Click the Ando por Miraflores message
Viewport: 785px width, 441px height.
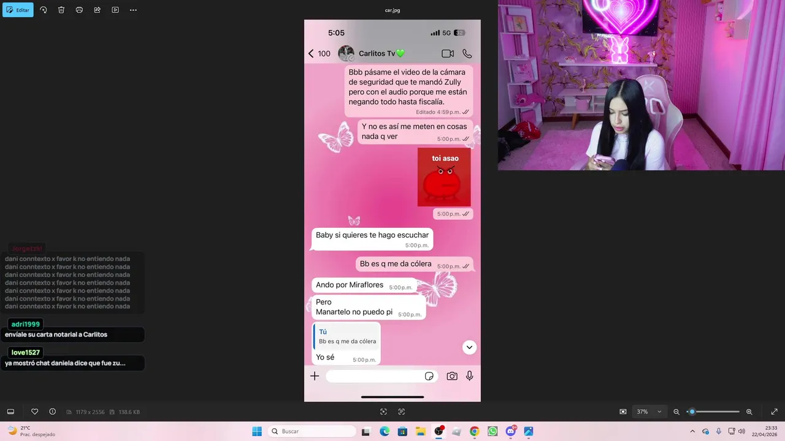pos(364,285)
